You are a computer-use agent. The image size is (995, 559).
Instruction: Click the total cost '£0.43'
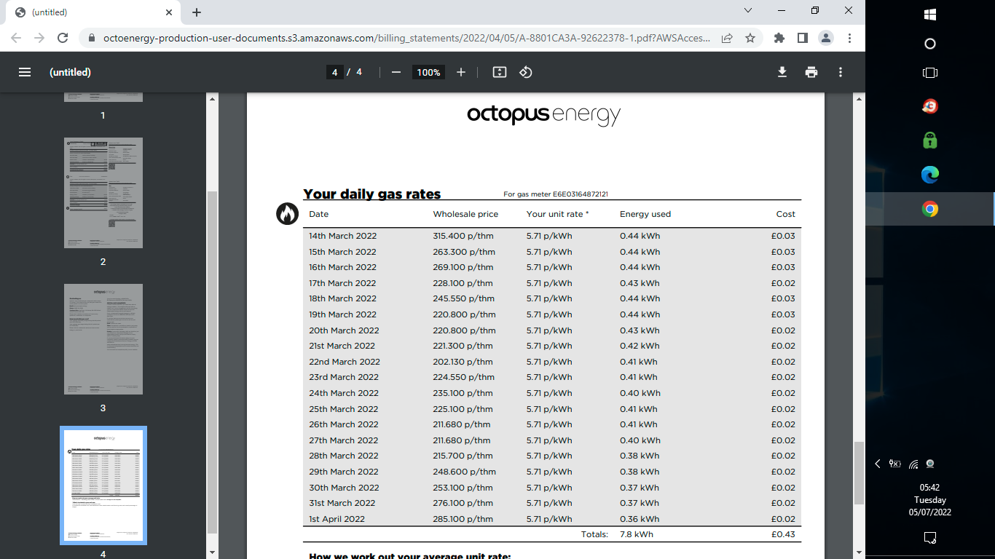(783, 534)
